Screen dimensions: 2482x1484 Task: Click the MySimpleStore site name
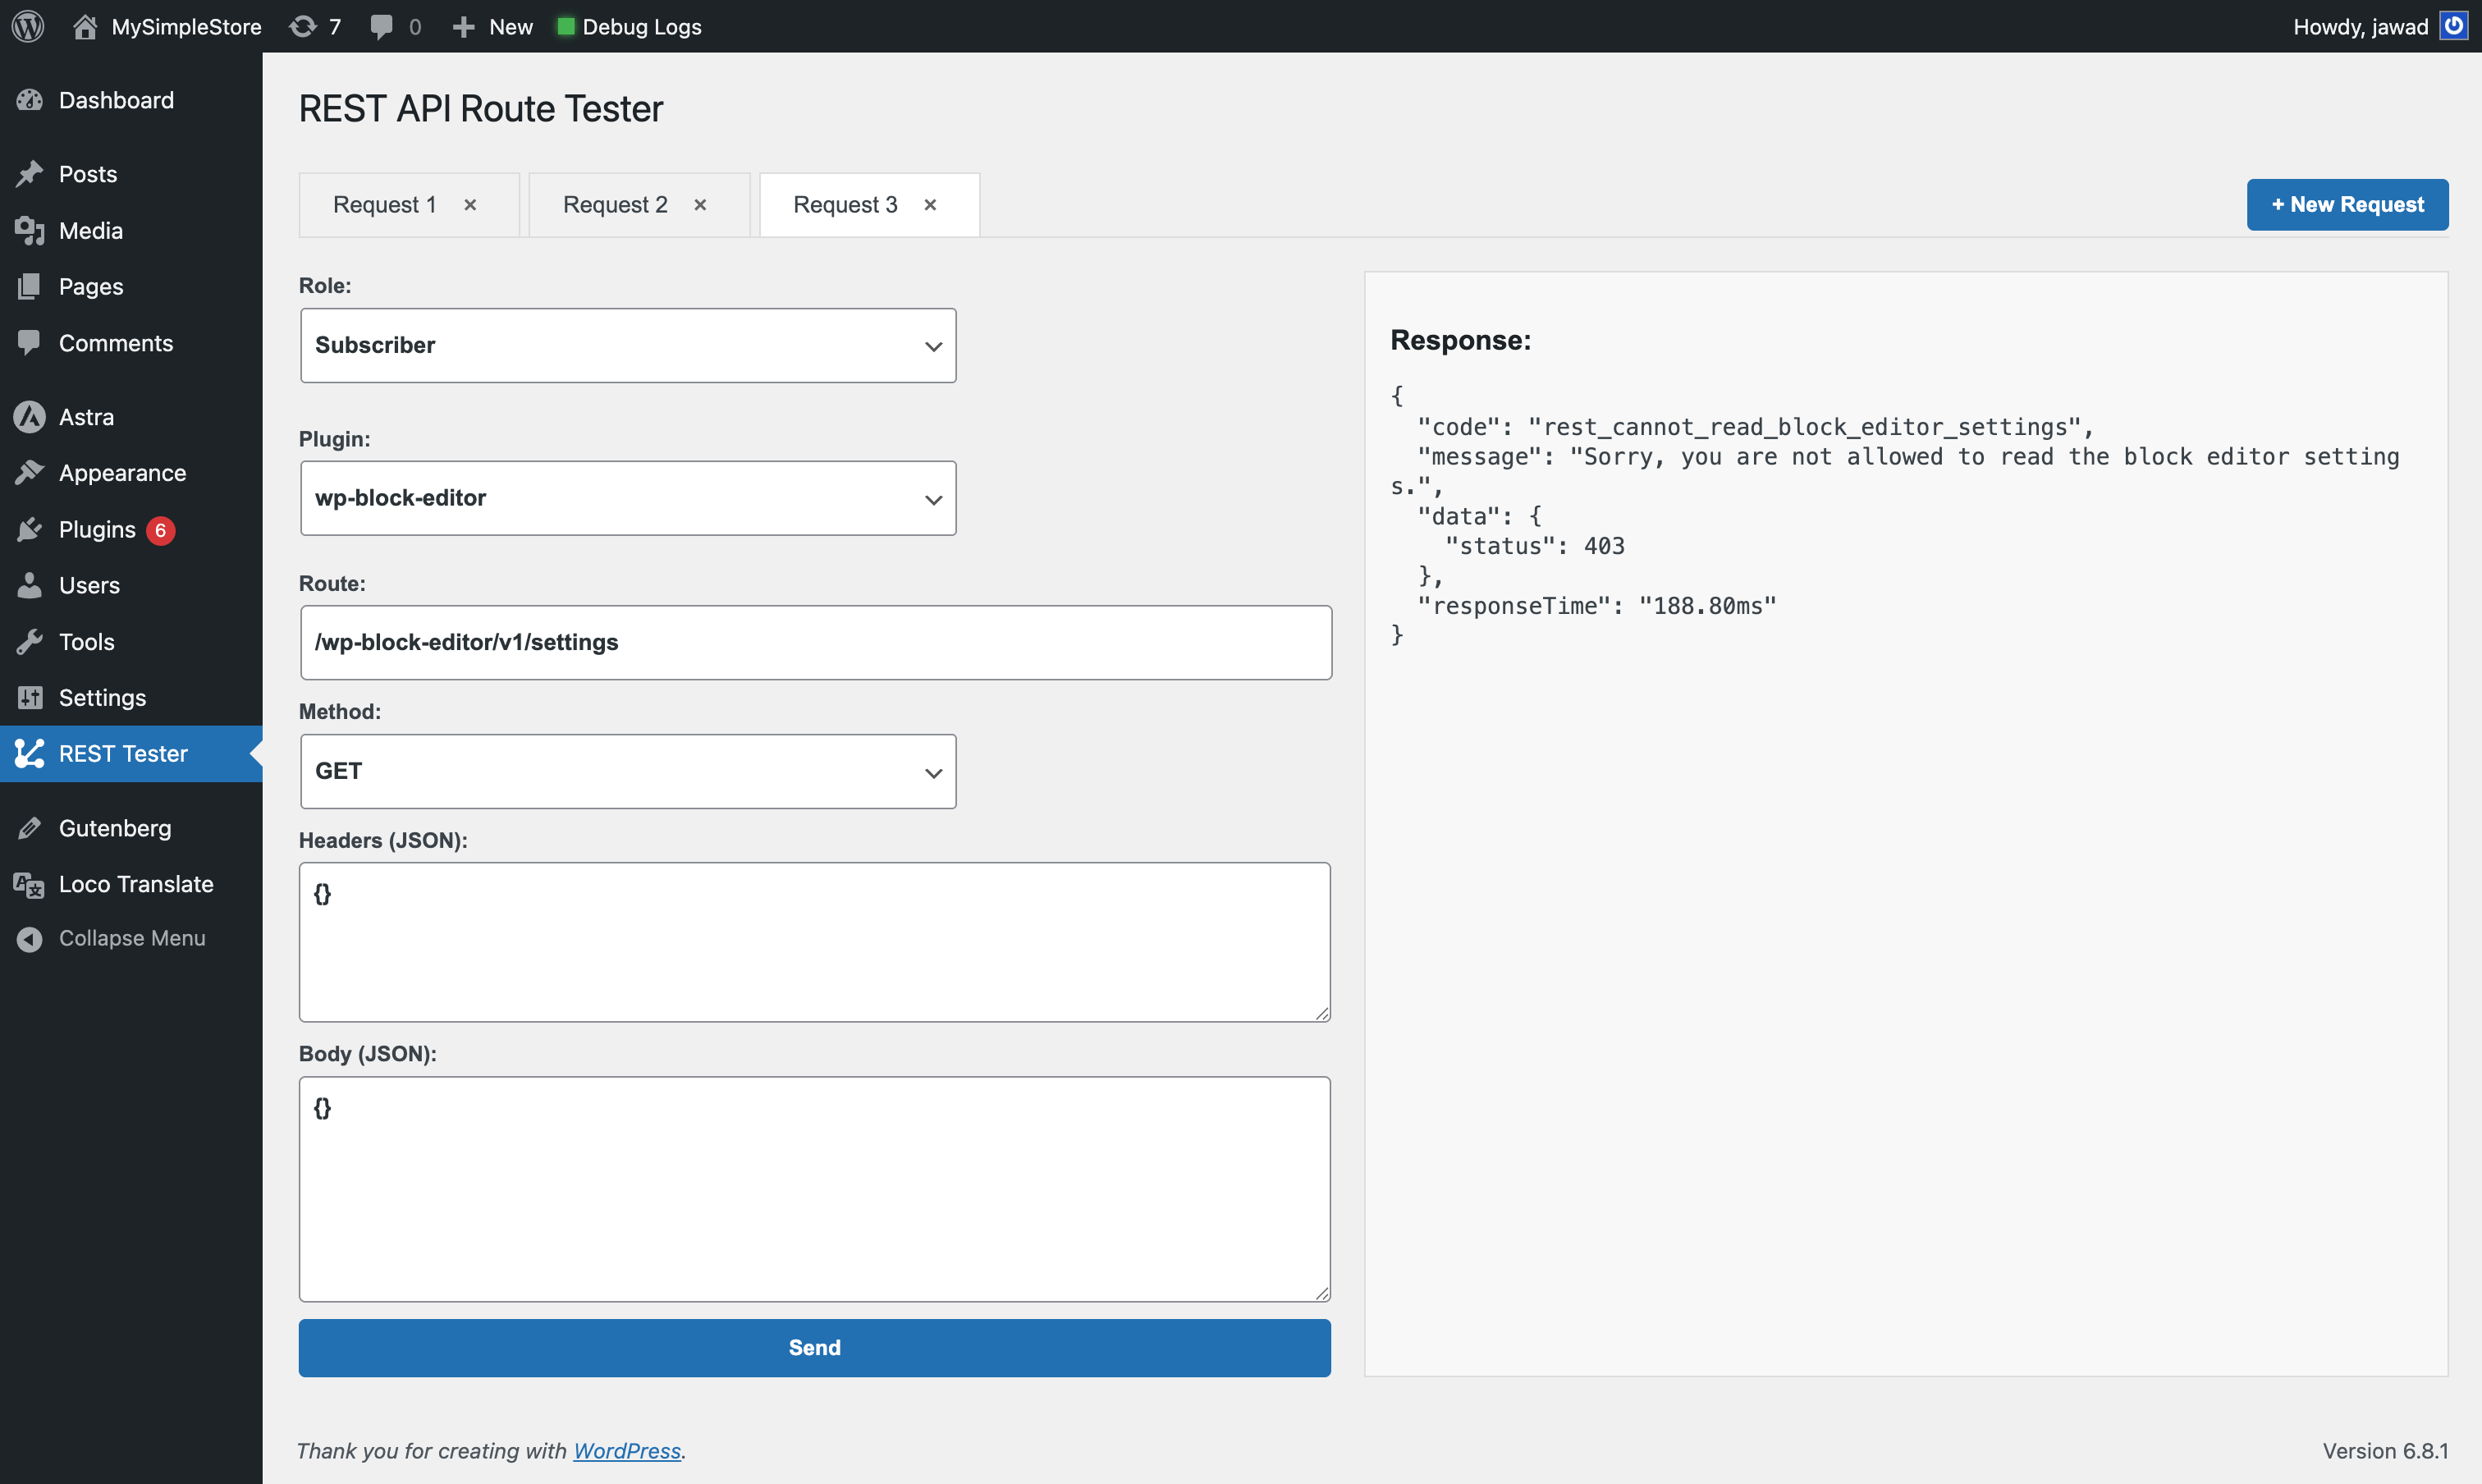click(x=187, y=27)
